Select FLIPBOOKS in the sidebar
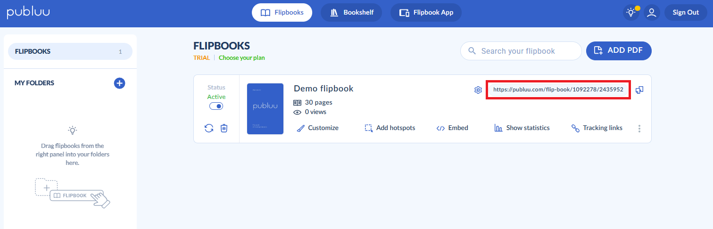The image size is (713, 229). pyautogui.click(x=70, y=52)
